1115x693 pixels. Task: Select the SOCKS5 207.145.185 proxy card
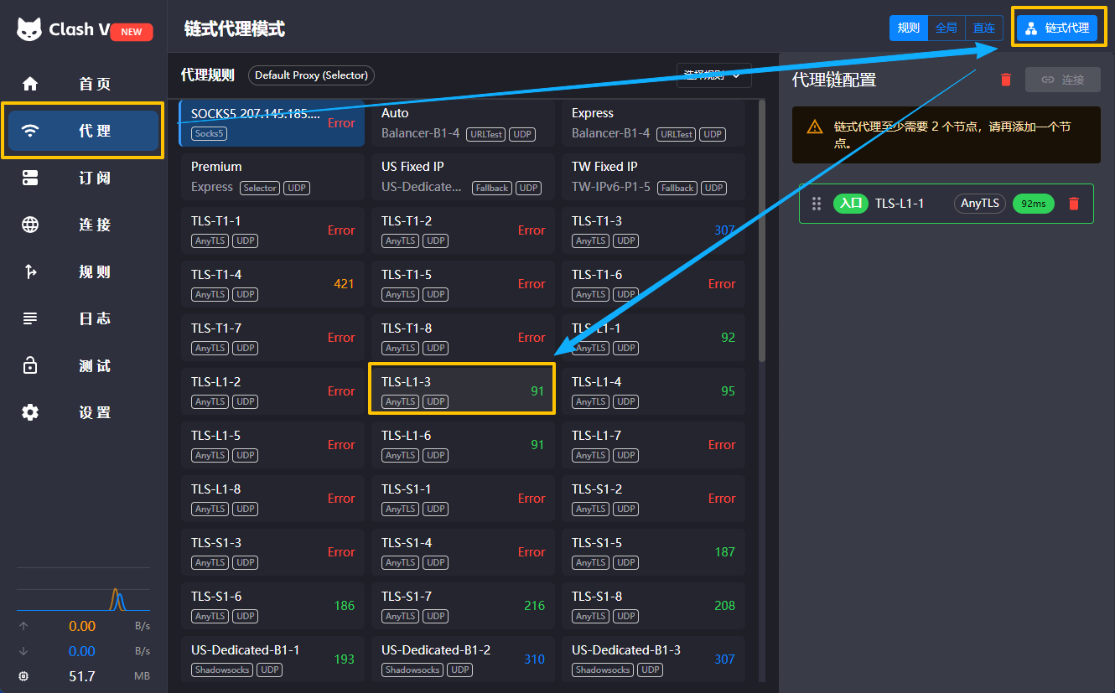pos(272,123)
